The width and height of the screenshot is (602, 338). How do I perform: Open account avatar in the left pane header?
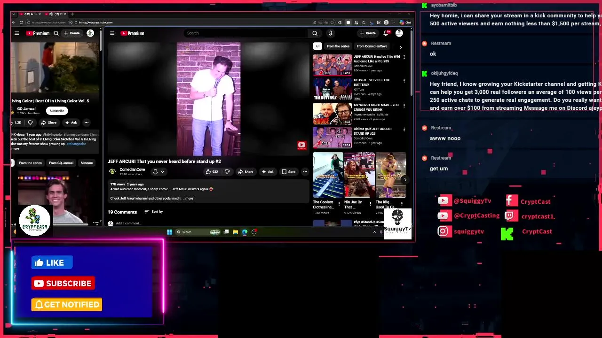[x=90, y=33]
